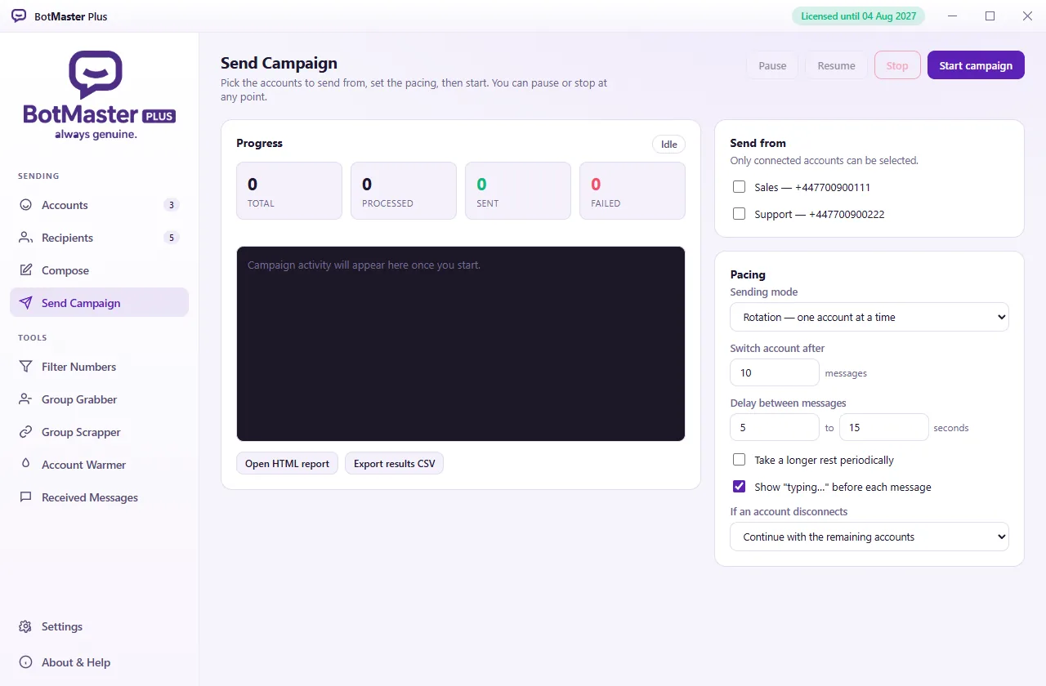Click the Accounts smiley icon in sidebar
1046x686 pixels.
26,205
